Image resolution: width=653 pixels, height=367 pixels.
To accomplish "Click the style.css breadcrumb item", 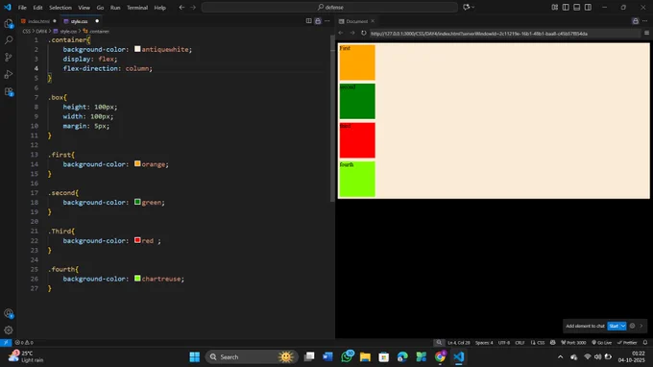I will tap(65, 32).
